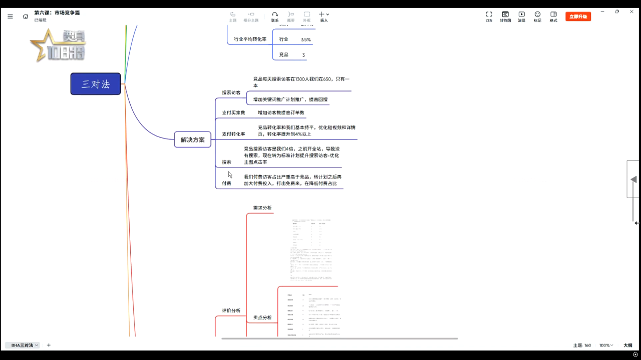Select the 三对法 central topic
Screen dimensions: 641x360
pos(96,84)
